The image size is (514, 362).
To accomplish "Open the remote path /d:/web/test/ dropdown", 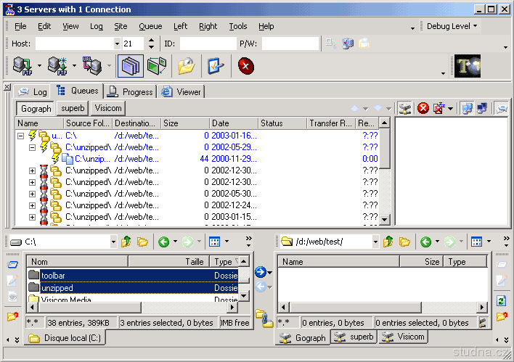I will click(x=375, y=242).
